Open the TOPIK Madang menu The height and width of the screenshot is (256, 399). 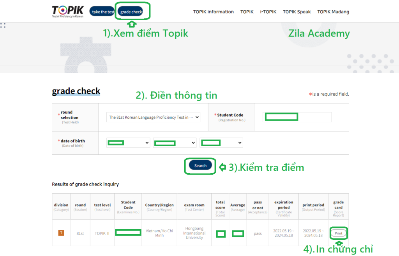(333, 12)
